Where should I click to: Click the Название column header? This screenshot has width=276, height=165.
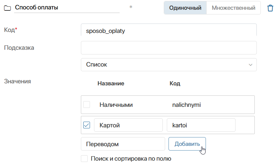[x=111, y=83]
